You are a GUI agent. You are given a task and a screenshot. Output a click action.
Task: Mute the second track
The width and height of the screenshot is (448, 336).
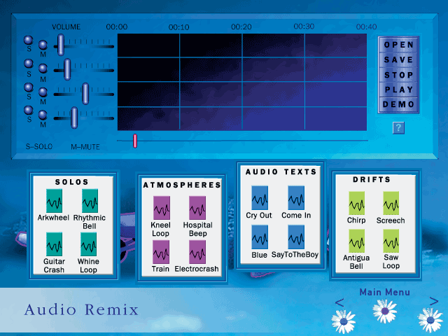point(43,69)
